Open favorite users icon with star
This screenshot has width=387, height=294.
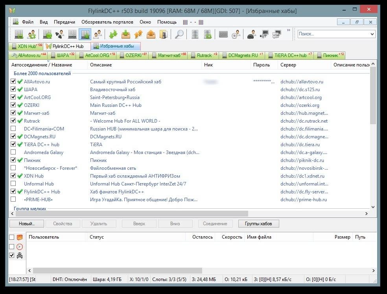(x=98, y=34)
